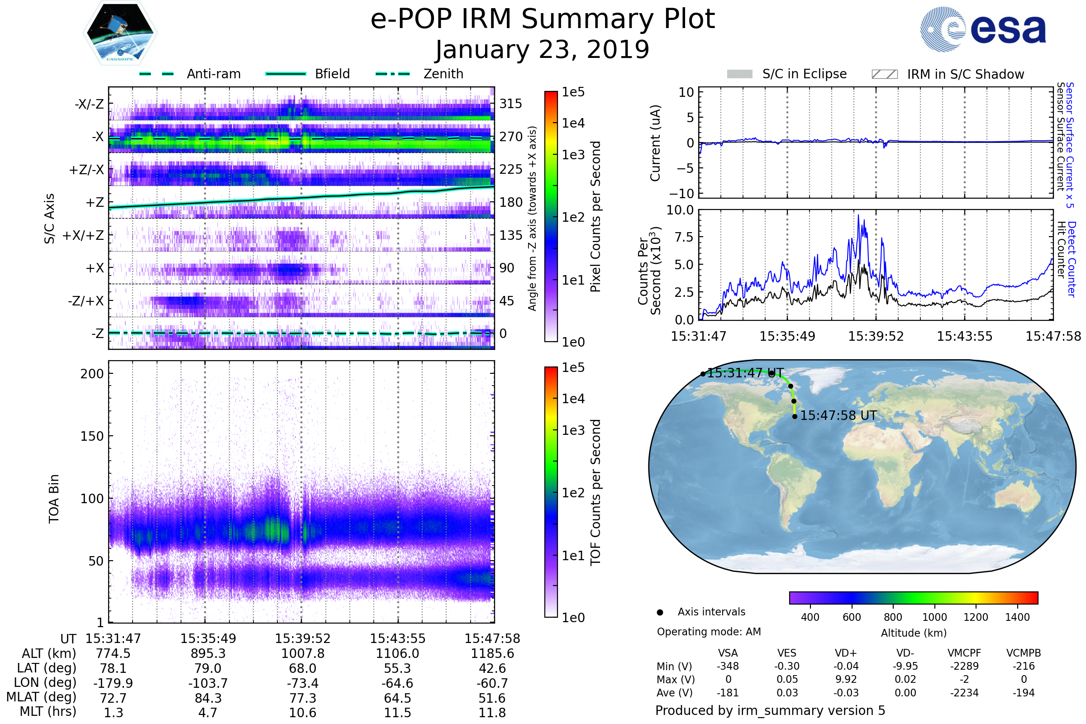Click the S/C in Eclipse gray swatch

(x=739, y=74)
